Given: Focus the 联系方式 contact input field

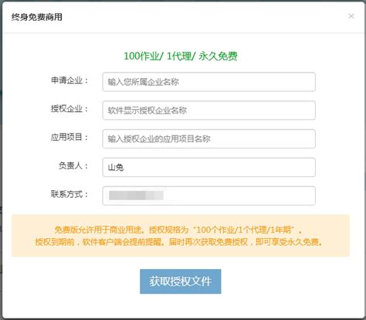Looking at the screenshot, I should [209, 196].
